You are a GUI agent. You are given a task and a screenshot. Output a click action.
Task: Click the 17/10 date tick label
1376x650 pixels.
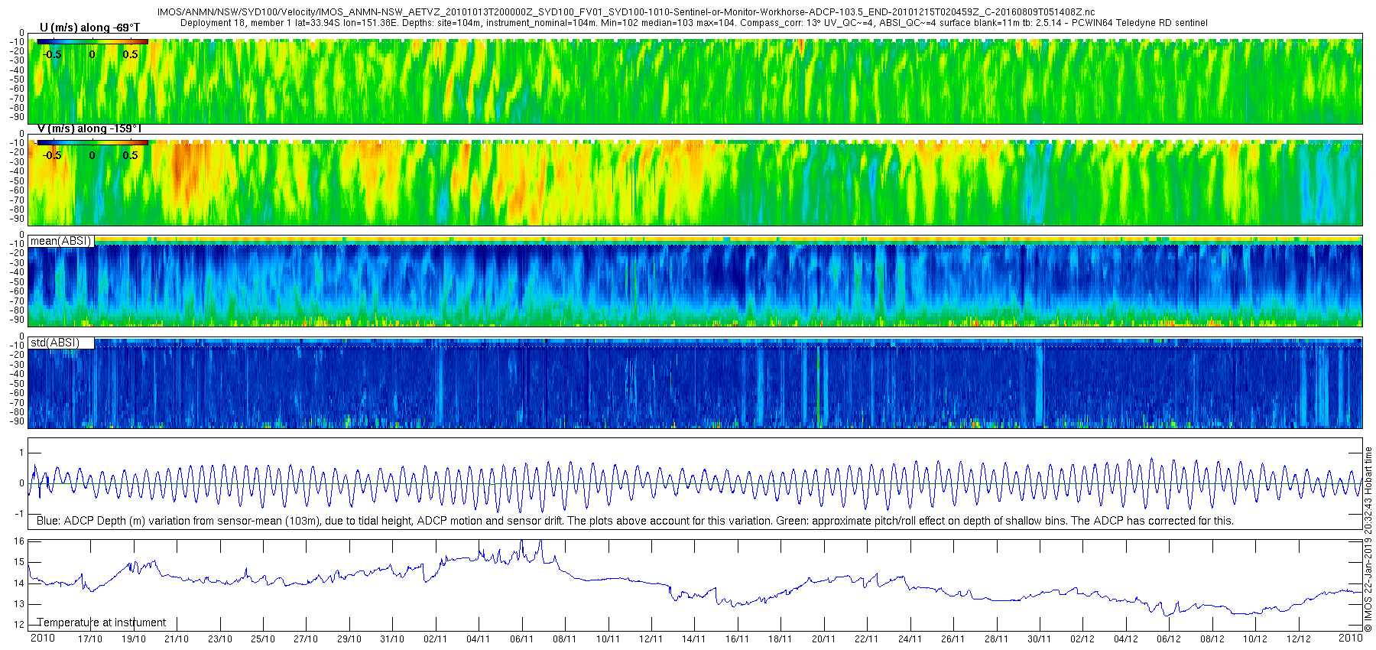pos(90,639)
